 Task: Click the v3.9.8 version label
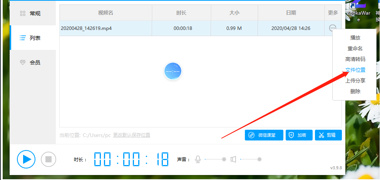tap(336, 168)
